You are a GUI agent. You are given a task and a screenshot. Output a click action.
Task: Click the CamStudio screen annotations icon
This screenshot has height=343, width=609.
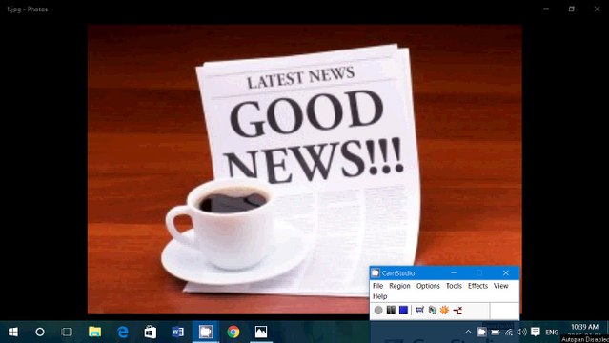click(x=433, y=310)
